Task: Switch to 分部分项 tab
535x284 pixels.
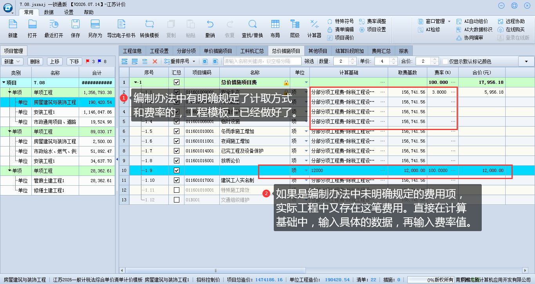Action: click(186, 51)
